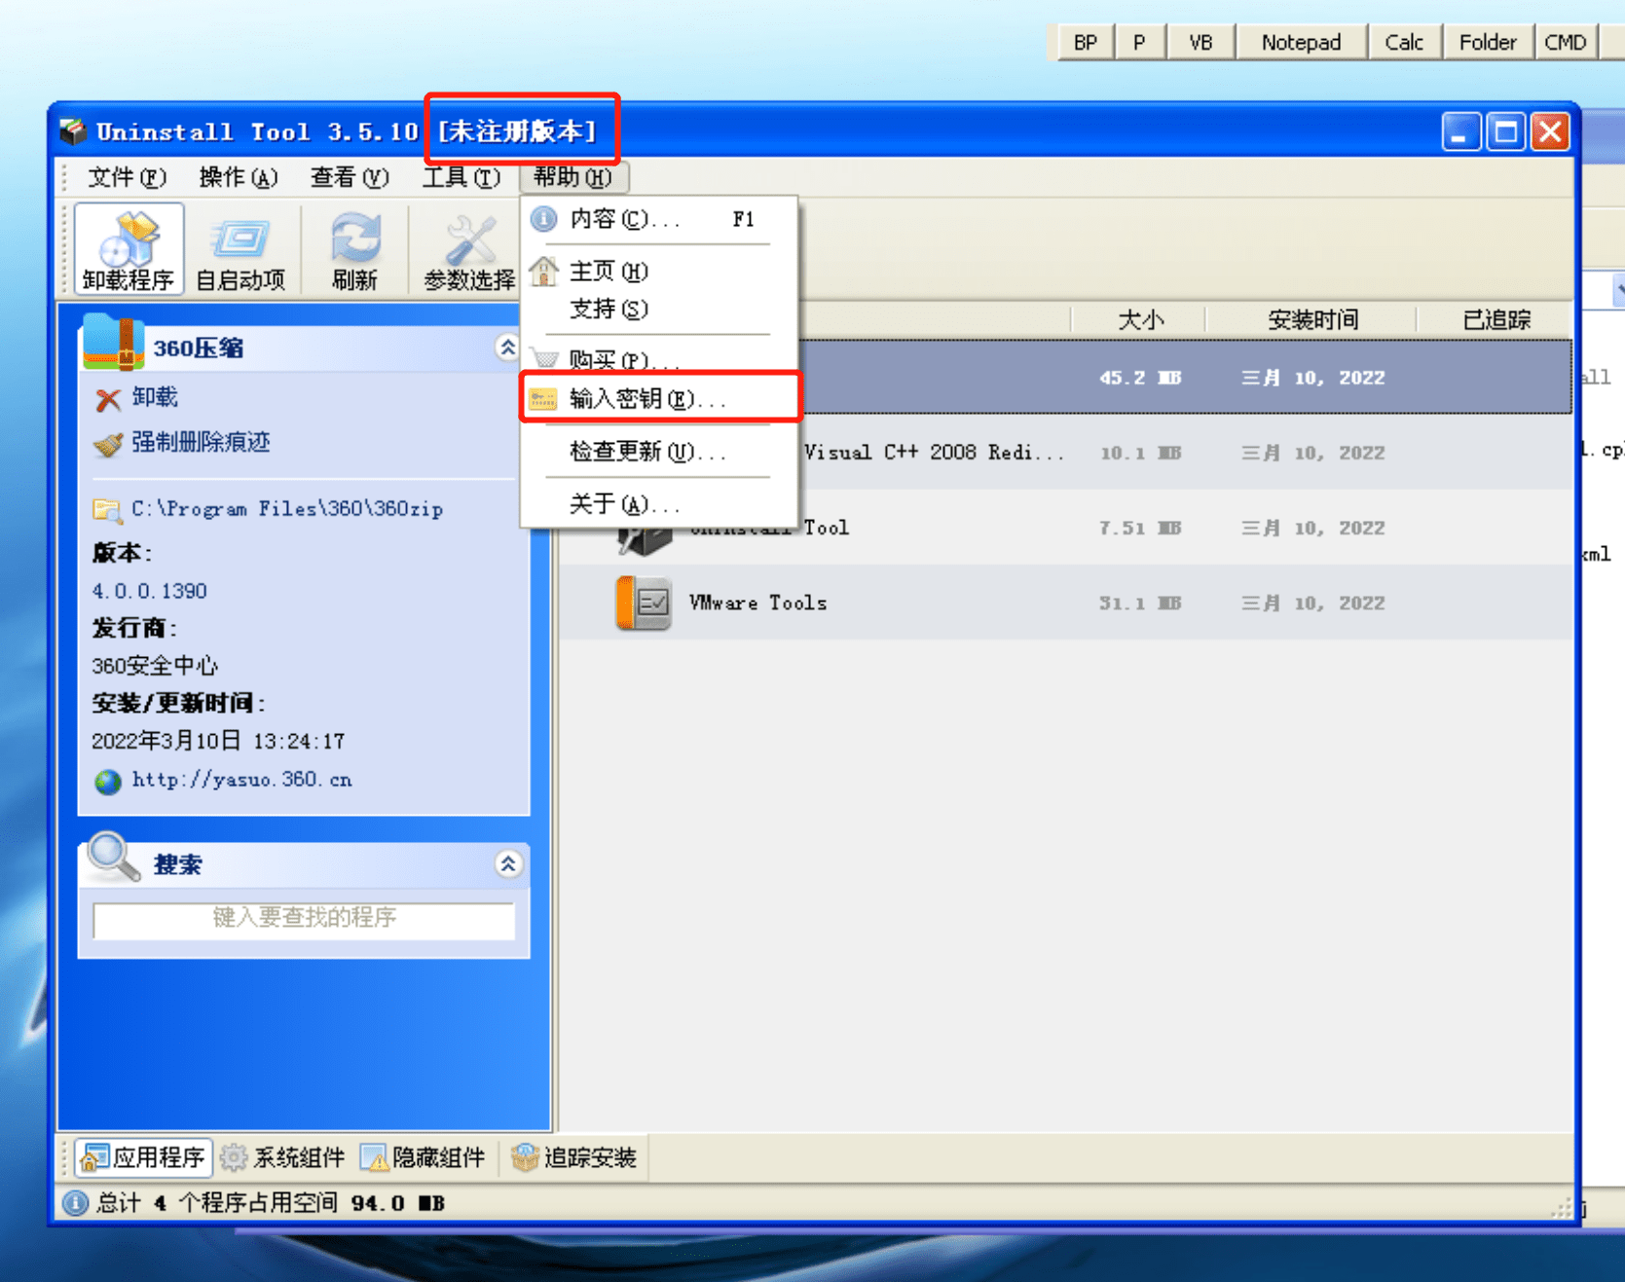
Task: Click the red X uninstall icon
Action: tap(108, 399)
